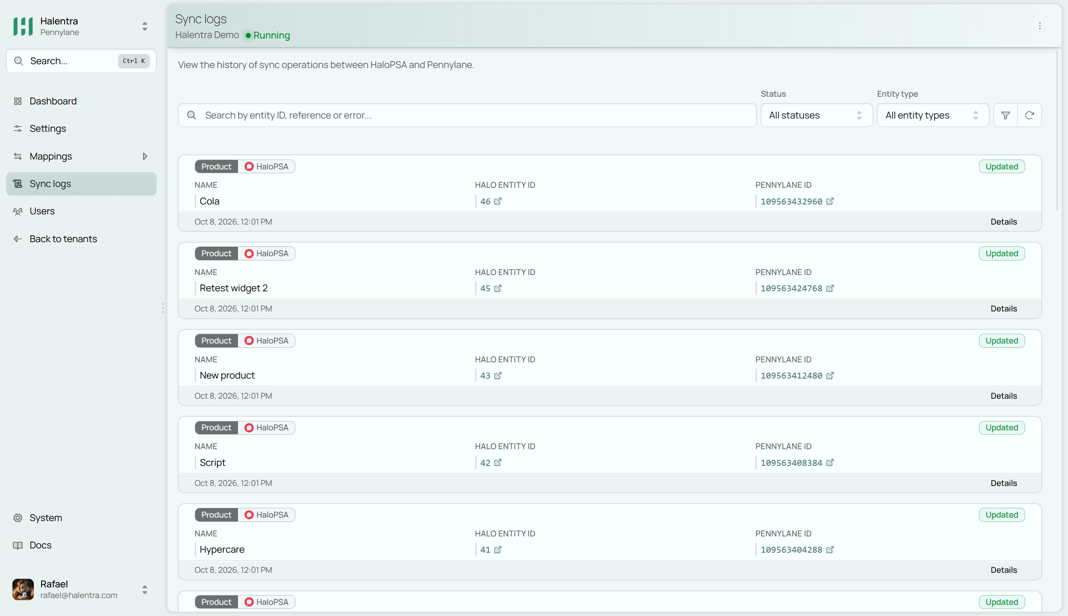This screenshot has width=1068, height=616.
Task: Open the Users page
Action: [x=81, y=211]
